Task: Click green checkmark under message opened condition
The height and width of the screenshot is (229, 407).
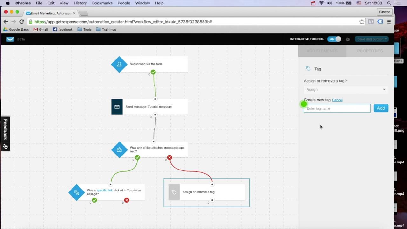Action: [x=137, y=157]
